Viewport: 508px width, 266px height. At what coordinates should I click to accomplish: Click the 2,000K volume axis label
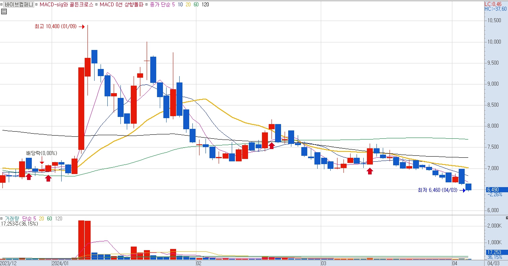pos(495,226)
